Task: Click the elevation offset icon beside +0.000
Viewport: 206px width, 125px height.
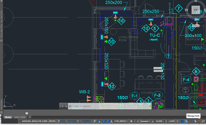Action: coord(166,121)
